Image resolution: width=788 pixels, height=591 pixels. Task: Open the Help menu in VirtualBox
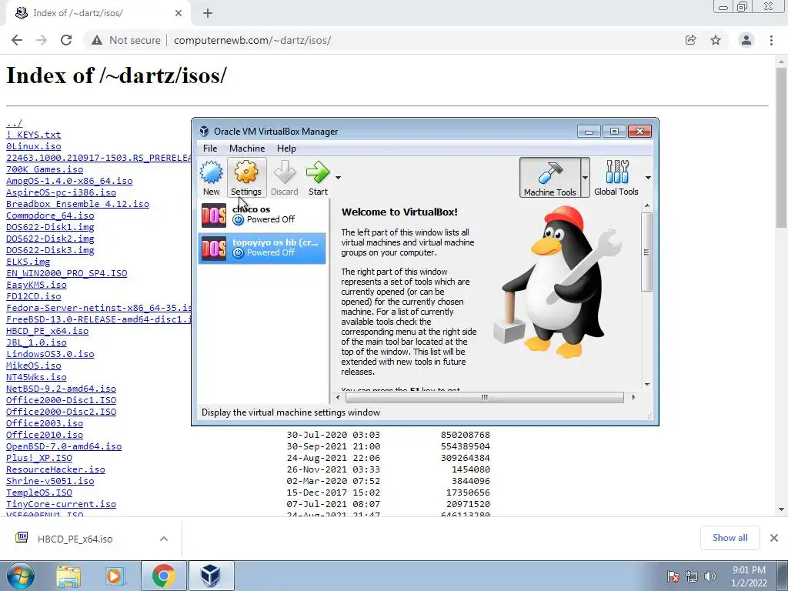(x=286, y=149)
